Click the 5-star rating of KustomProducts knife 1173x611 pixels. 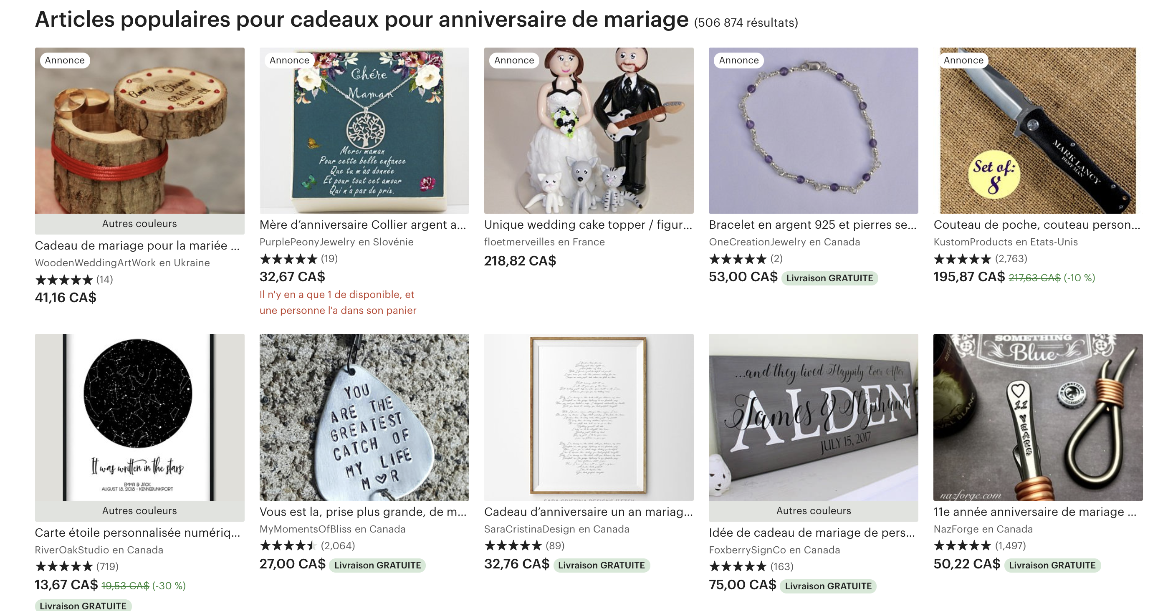point(962,259)
